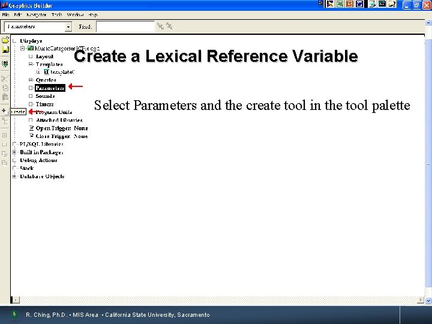Click the Save disk icon

point(5,50)
